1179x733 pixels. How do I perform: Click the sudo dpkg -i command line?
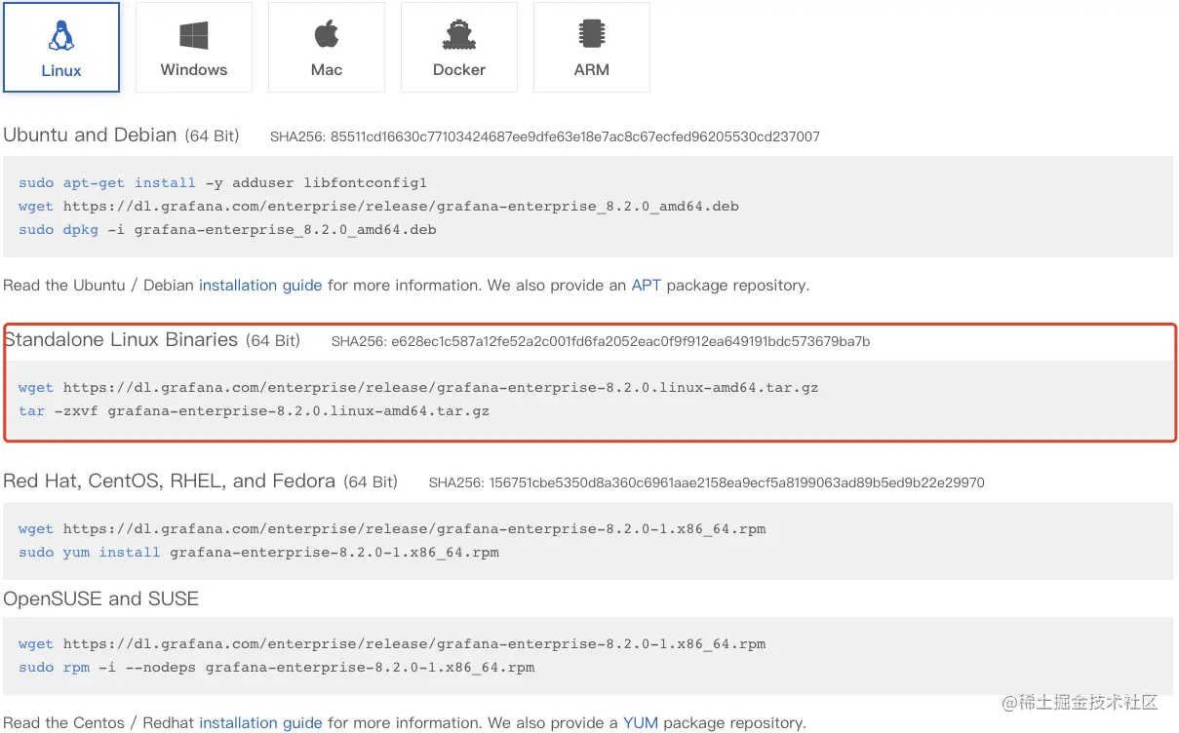227,229
